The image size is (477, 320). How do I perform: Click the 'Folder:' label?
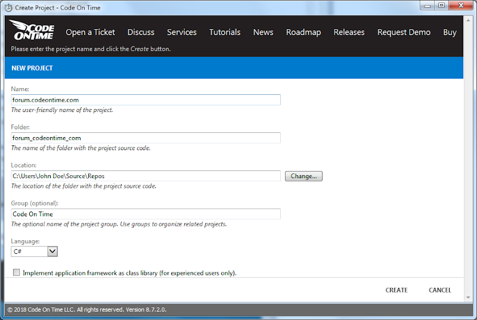pyautogui.click(x=20, y=127)
